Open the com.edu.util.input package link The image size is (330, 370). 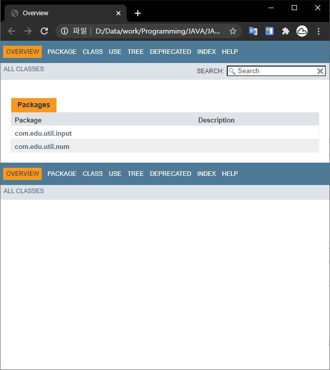coord(43,134)
